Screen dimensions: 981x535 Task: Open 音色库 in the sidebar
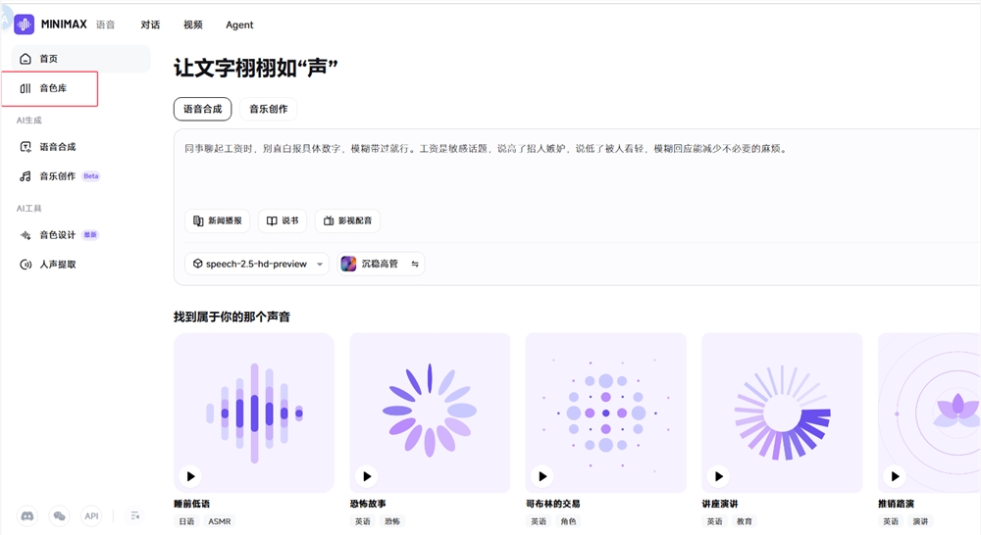(x=54, y=88)
